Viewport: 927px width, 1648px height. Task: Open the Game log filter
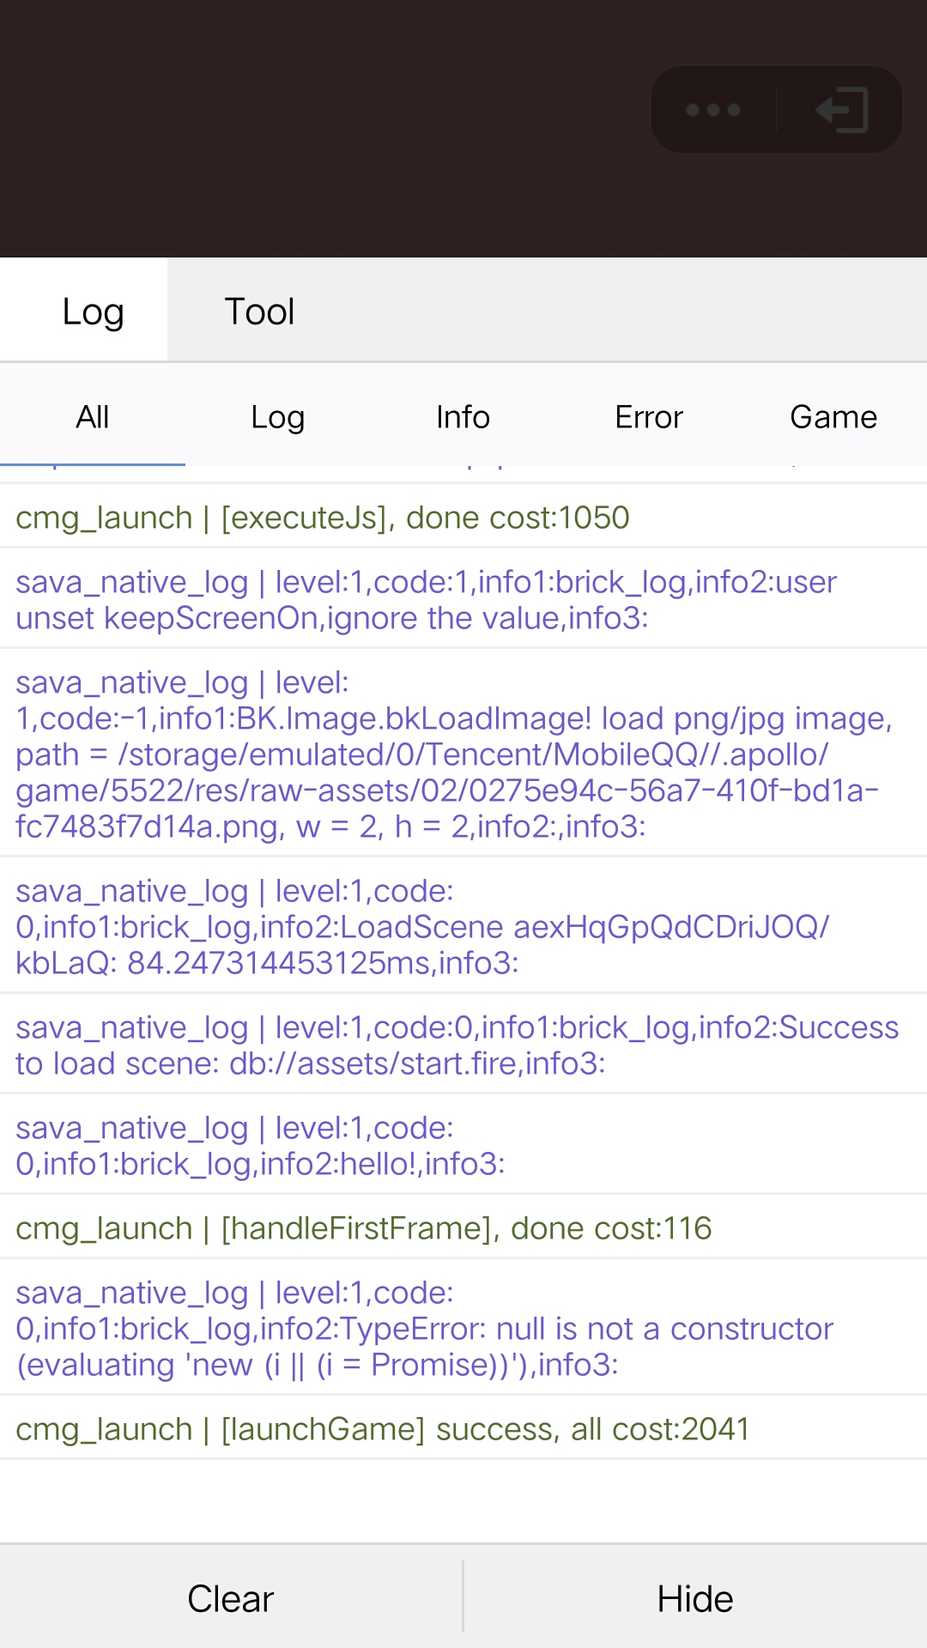[x=833, y=417]
